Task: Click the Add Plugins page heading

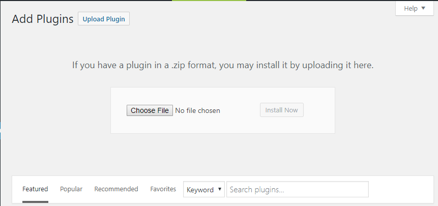Action: coord(42,19)
